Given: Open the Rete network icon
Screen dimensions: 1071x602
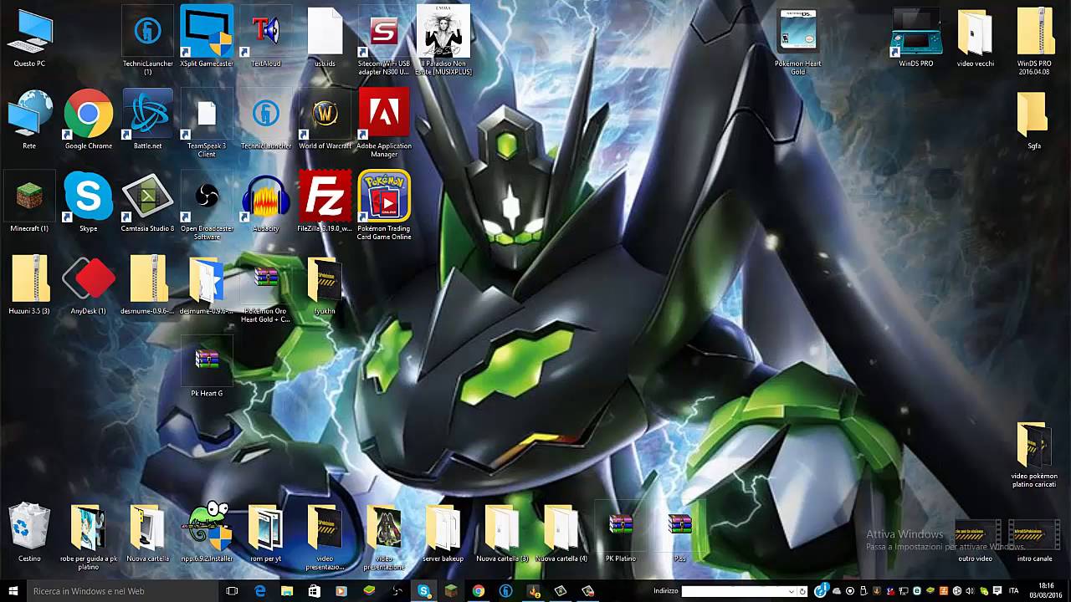Looking at the screenshot, I should pos(29,120).
